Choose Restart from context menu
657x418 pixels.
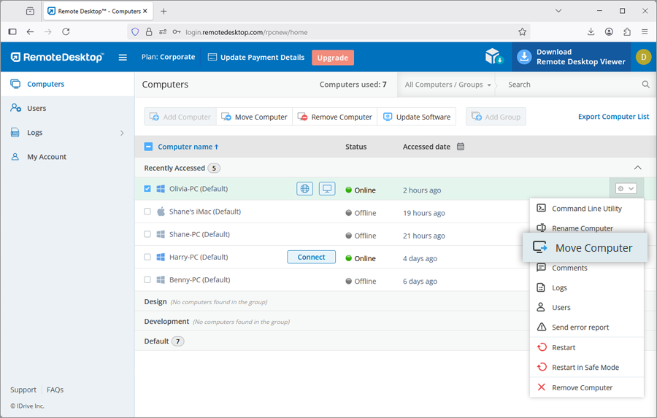(x=587, y=347)
